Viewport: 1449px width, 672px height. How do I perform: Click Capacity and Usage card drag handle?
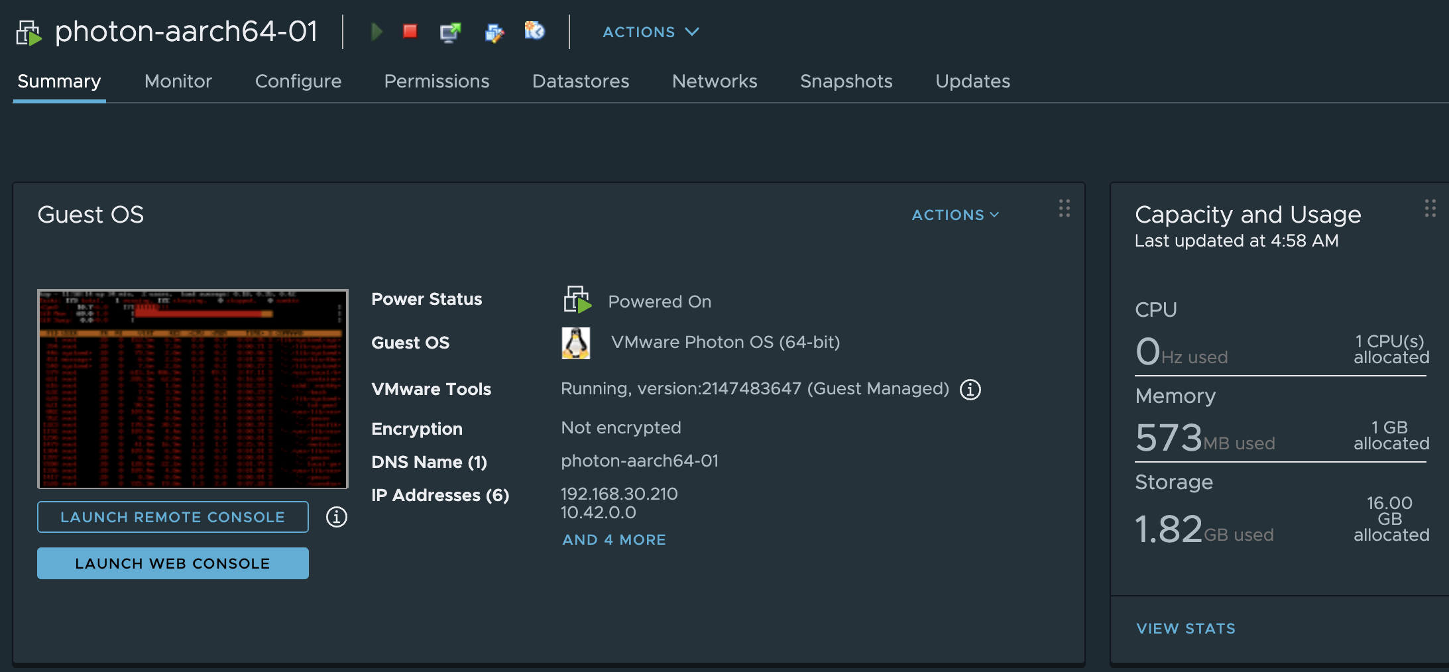[1430, 208]
